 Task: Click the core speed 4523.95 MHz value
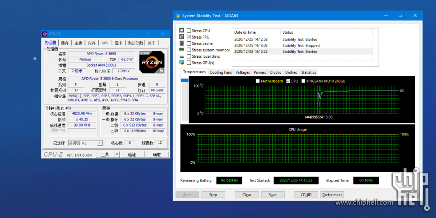(82, 114)
